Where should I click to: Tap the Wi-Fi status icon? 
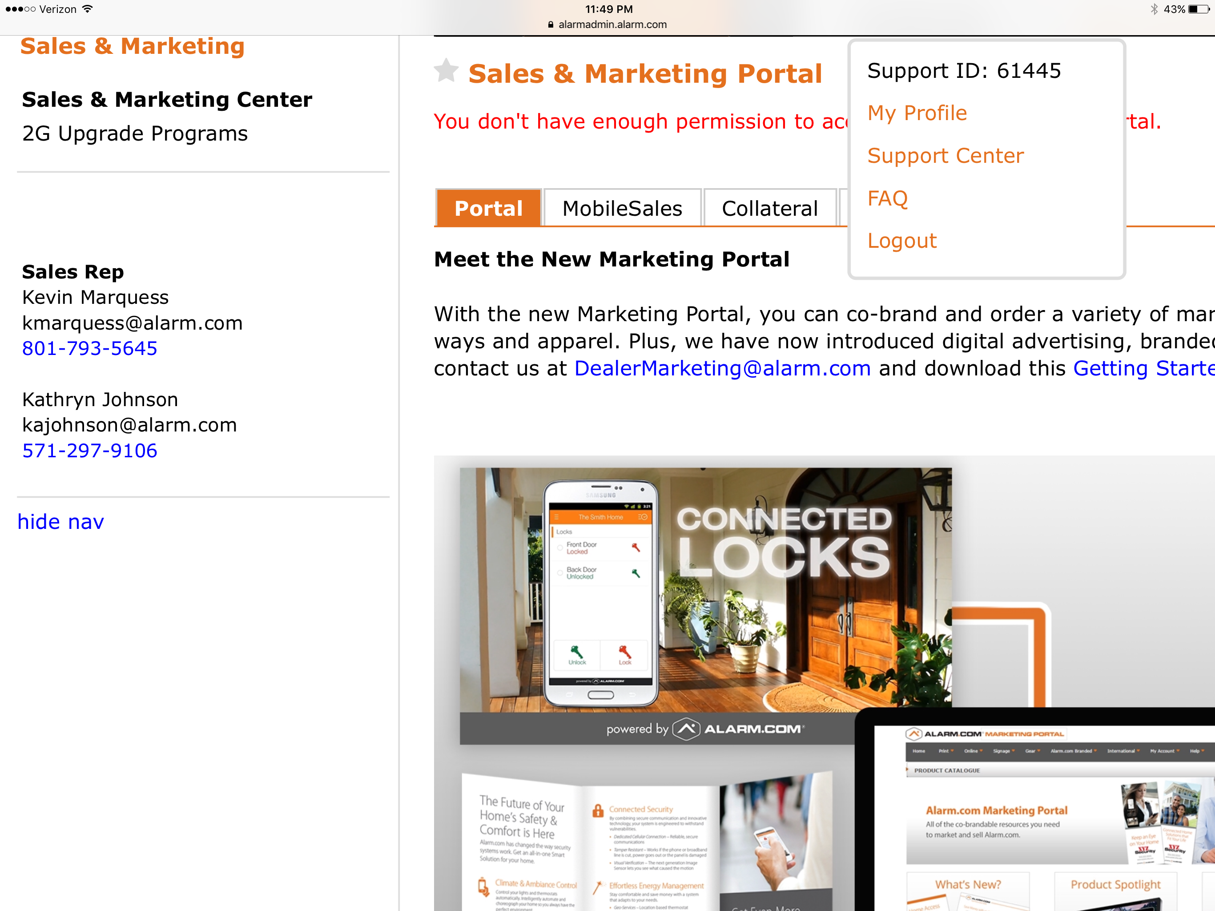point(87,9)
